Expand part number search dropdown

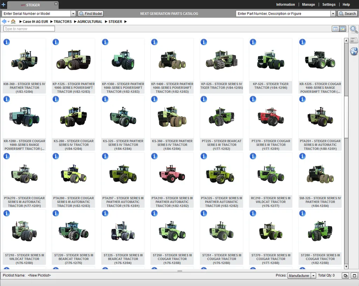tap(333, 14)
